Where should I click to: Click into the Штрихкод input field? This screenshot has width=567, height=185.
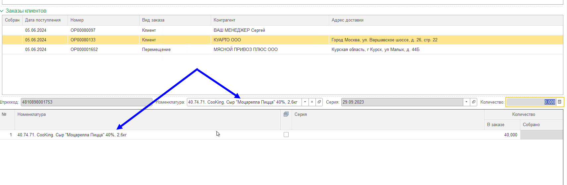(x=86, y=102)
